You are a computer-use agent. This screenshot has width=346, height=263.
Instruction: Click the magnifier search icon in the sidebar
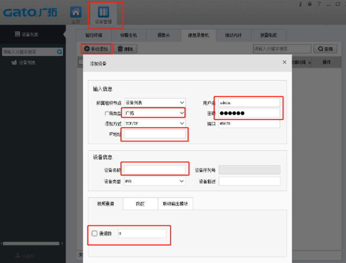click(x=59, y=52)
